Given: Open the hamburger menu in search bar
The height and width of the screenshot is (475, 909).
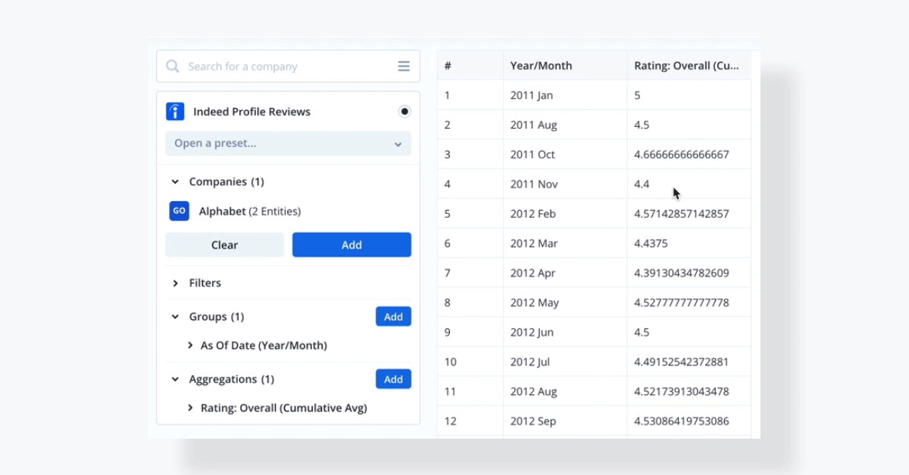Looking at the screenshot, I should (404, 67).
